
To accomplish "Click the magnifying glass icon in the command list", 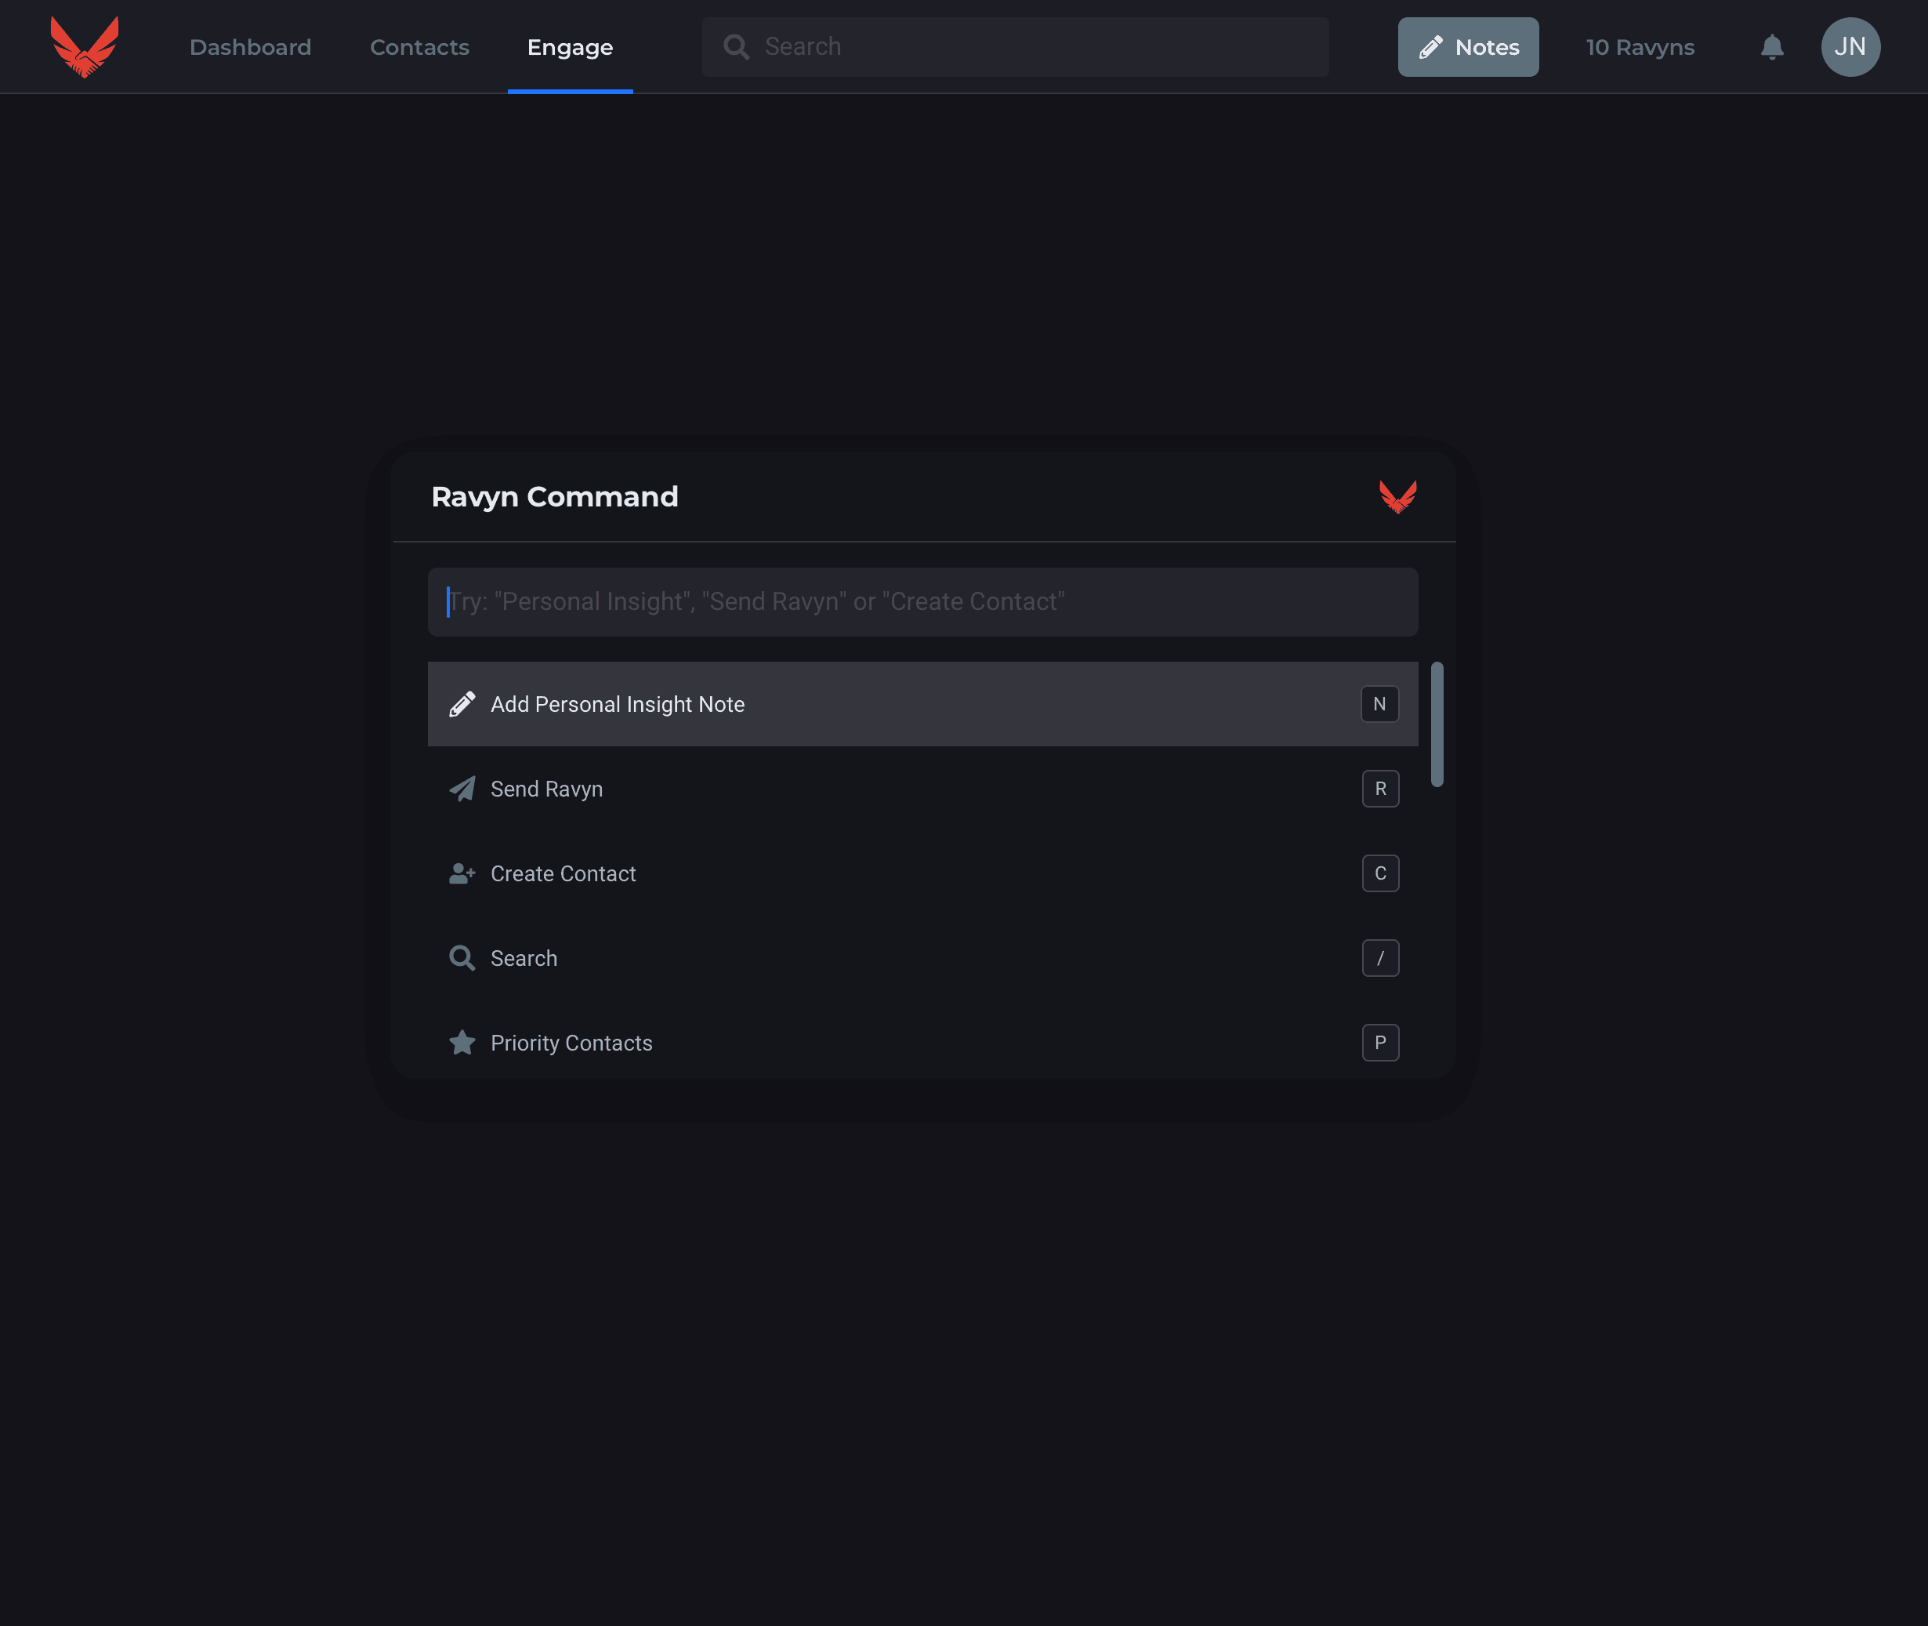I will click(x=462, y=958).
